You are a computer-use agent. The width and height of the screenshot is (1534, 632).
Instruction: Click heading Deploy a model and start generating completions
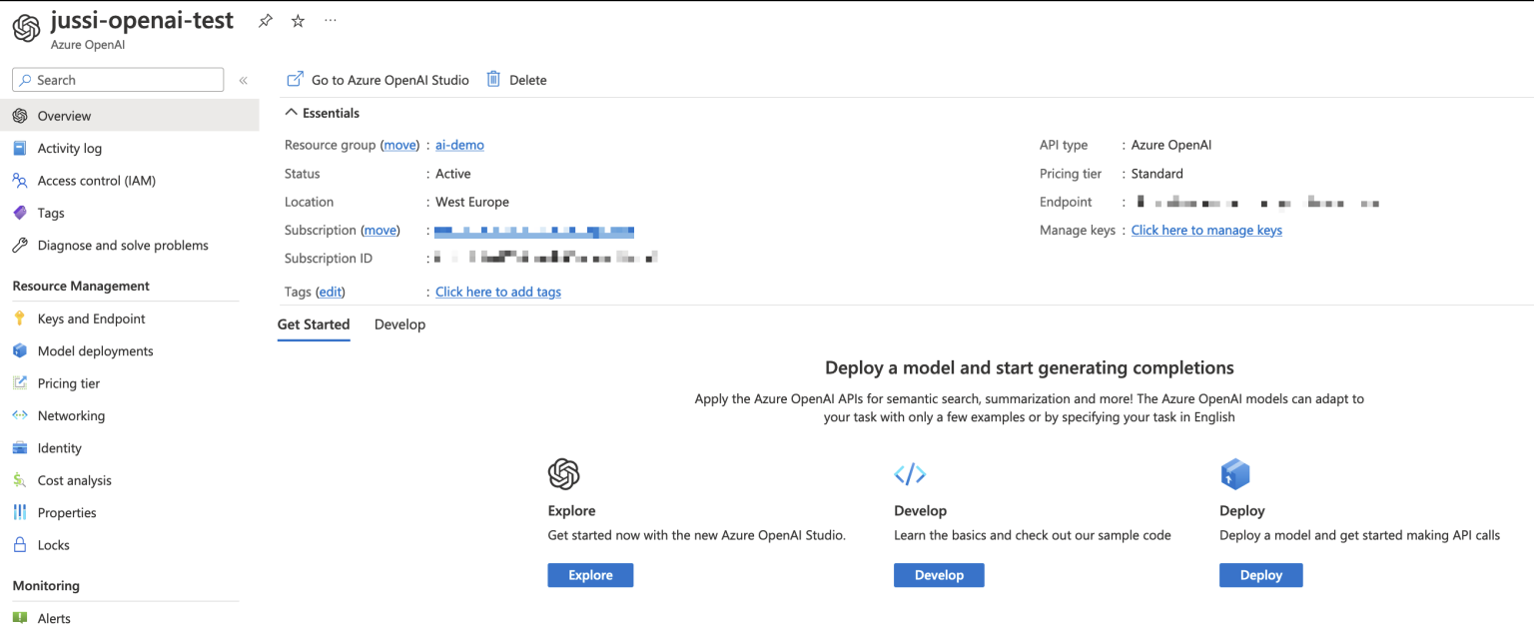[x=1030, y=367]
